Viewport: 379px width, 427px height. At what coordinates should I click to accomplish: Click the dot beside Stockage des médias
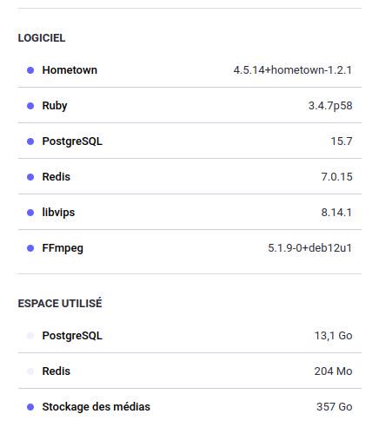(x=30, y=407)
